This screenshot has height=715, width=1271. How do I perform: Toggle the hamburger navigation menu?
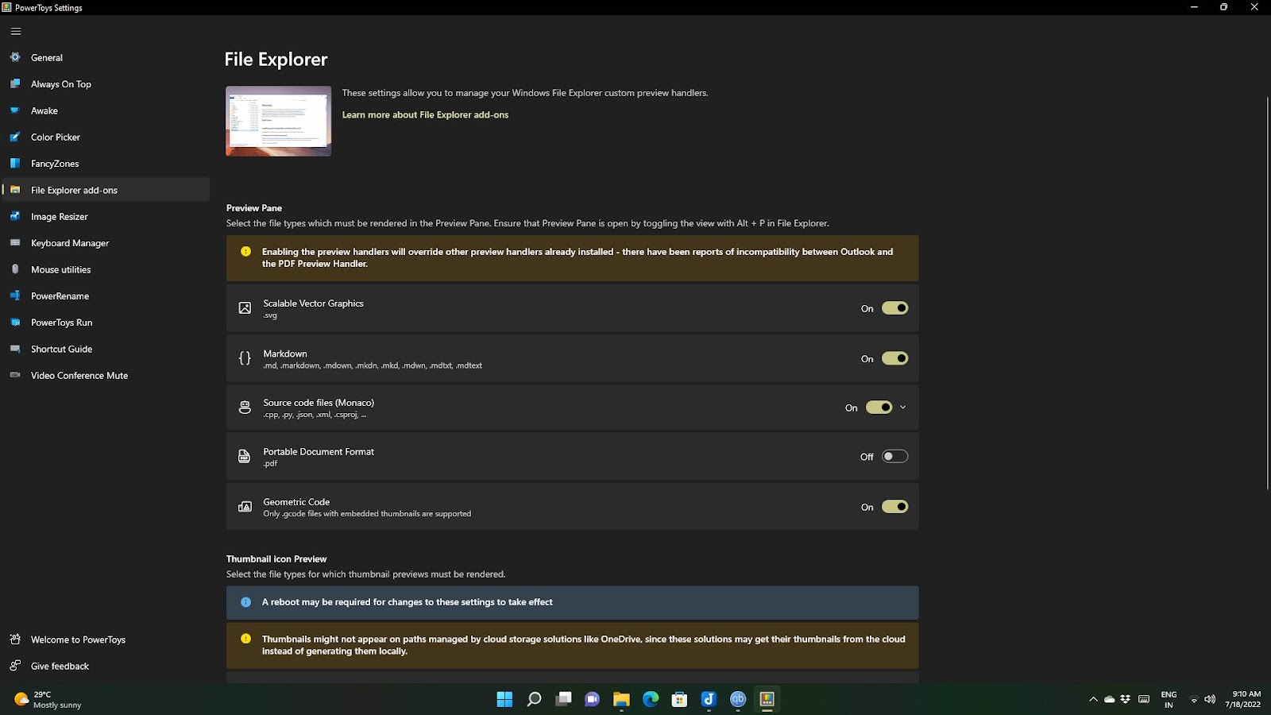pos(16,31)
